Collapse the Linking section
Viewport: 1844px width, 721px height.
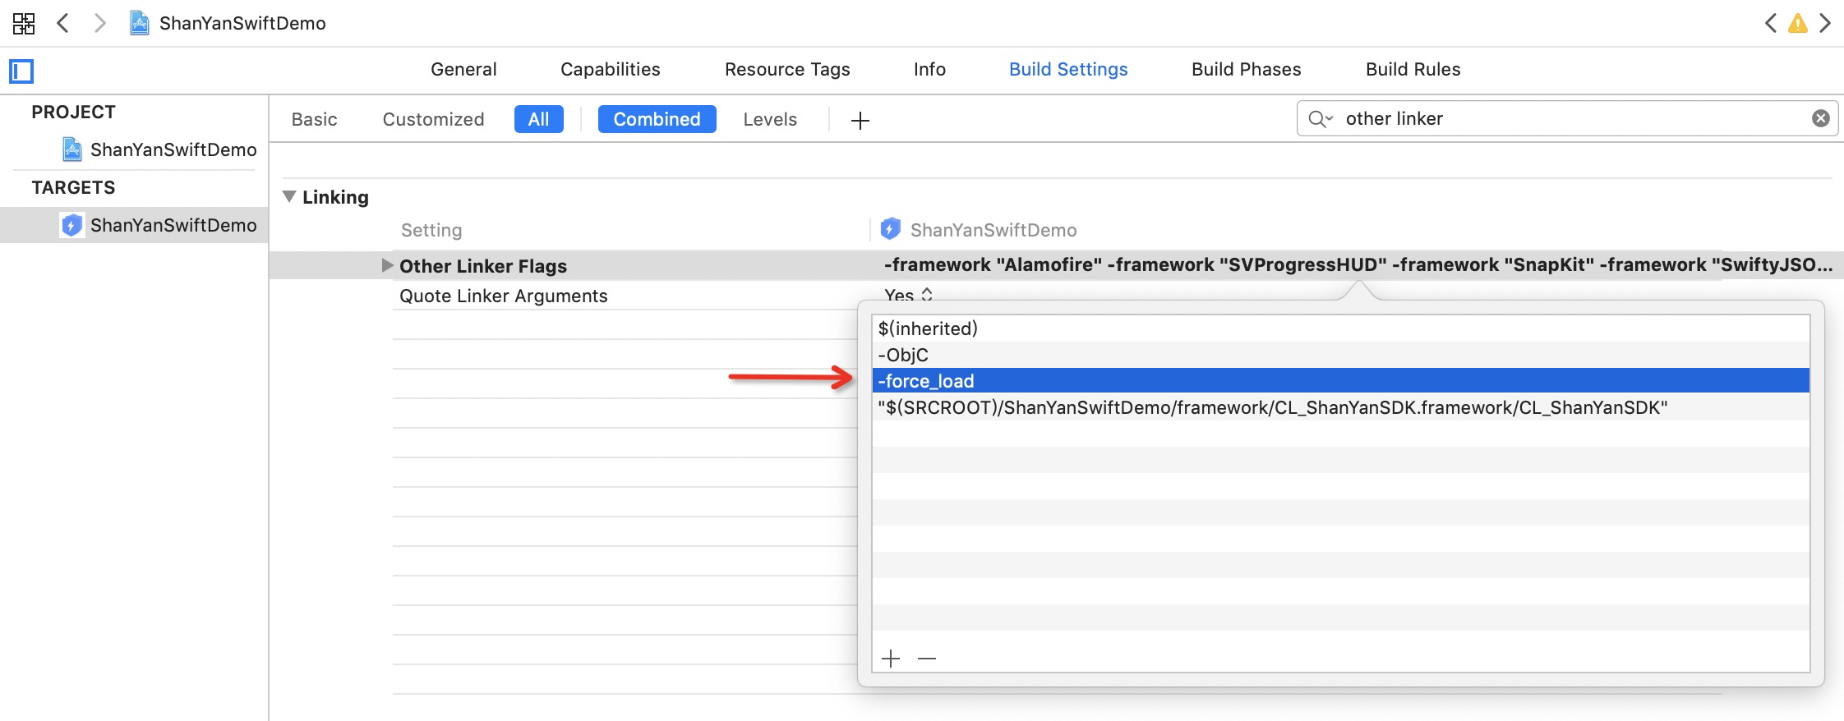[x=289, y=197]
